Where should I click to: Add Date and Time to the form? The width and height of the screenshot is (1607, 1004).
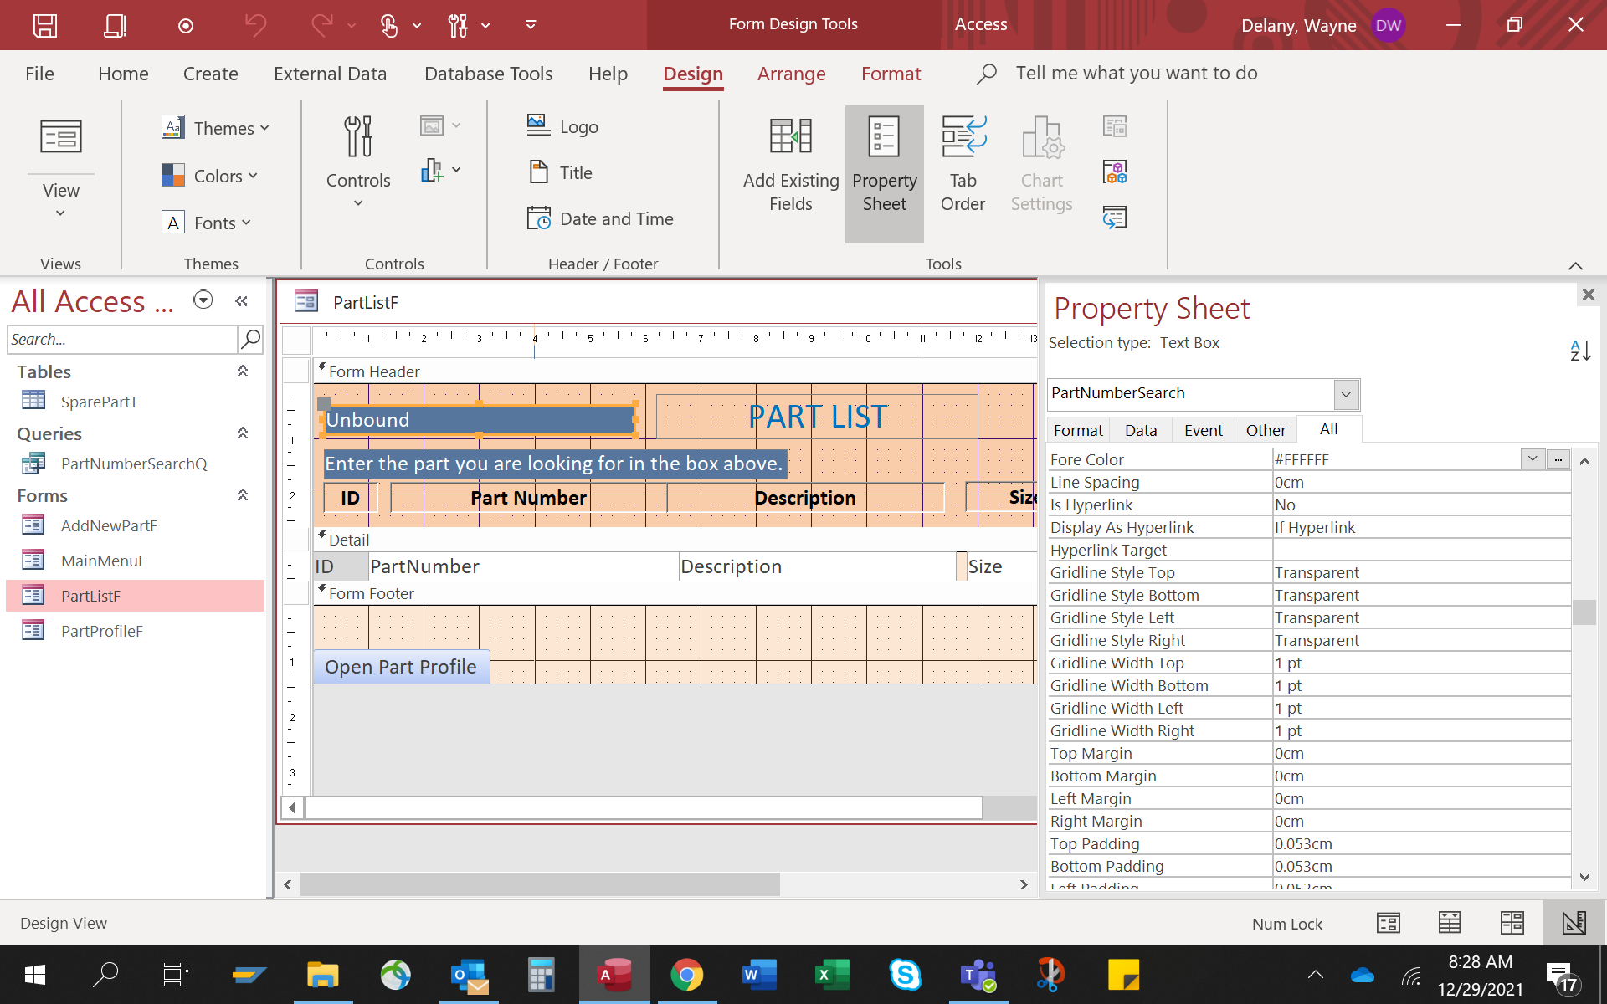[601, 218]
